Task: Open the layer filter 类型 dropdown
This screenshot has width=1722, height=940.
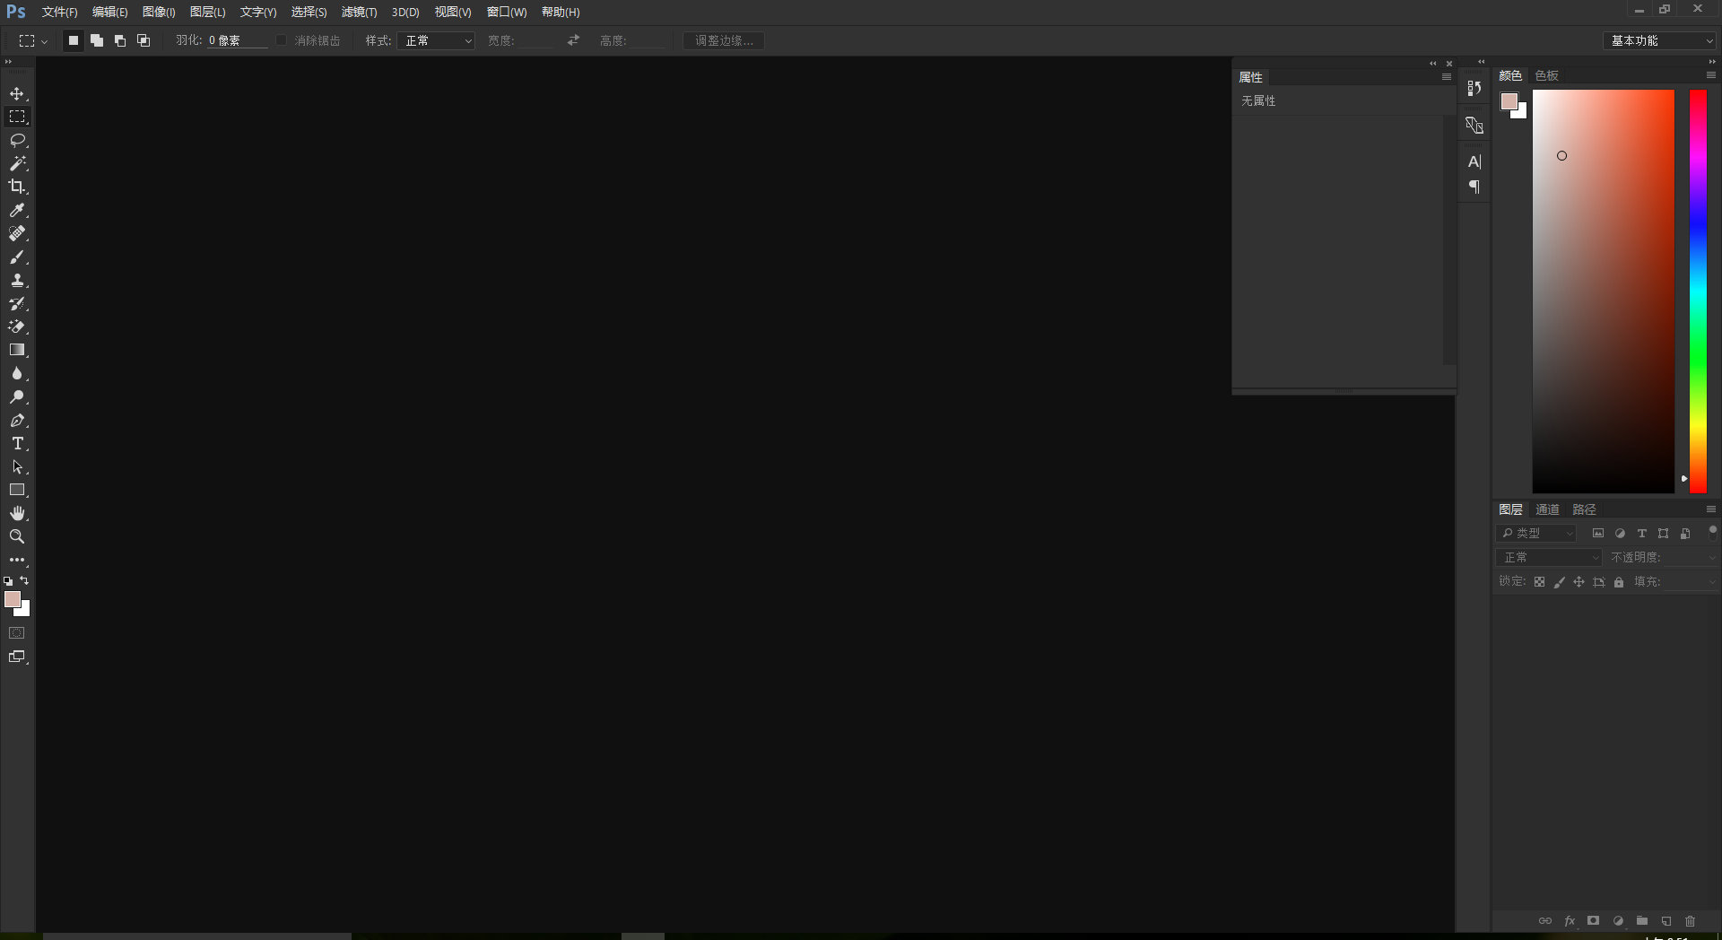Action: point(1535,533)
